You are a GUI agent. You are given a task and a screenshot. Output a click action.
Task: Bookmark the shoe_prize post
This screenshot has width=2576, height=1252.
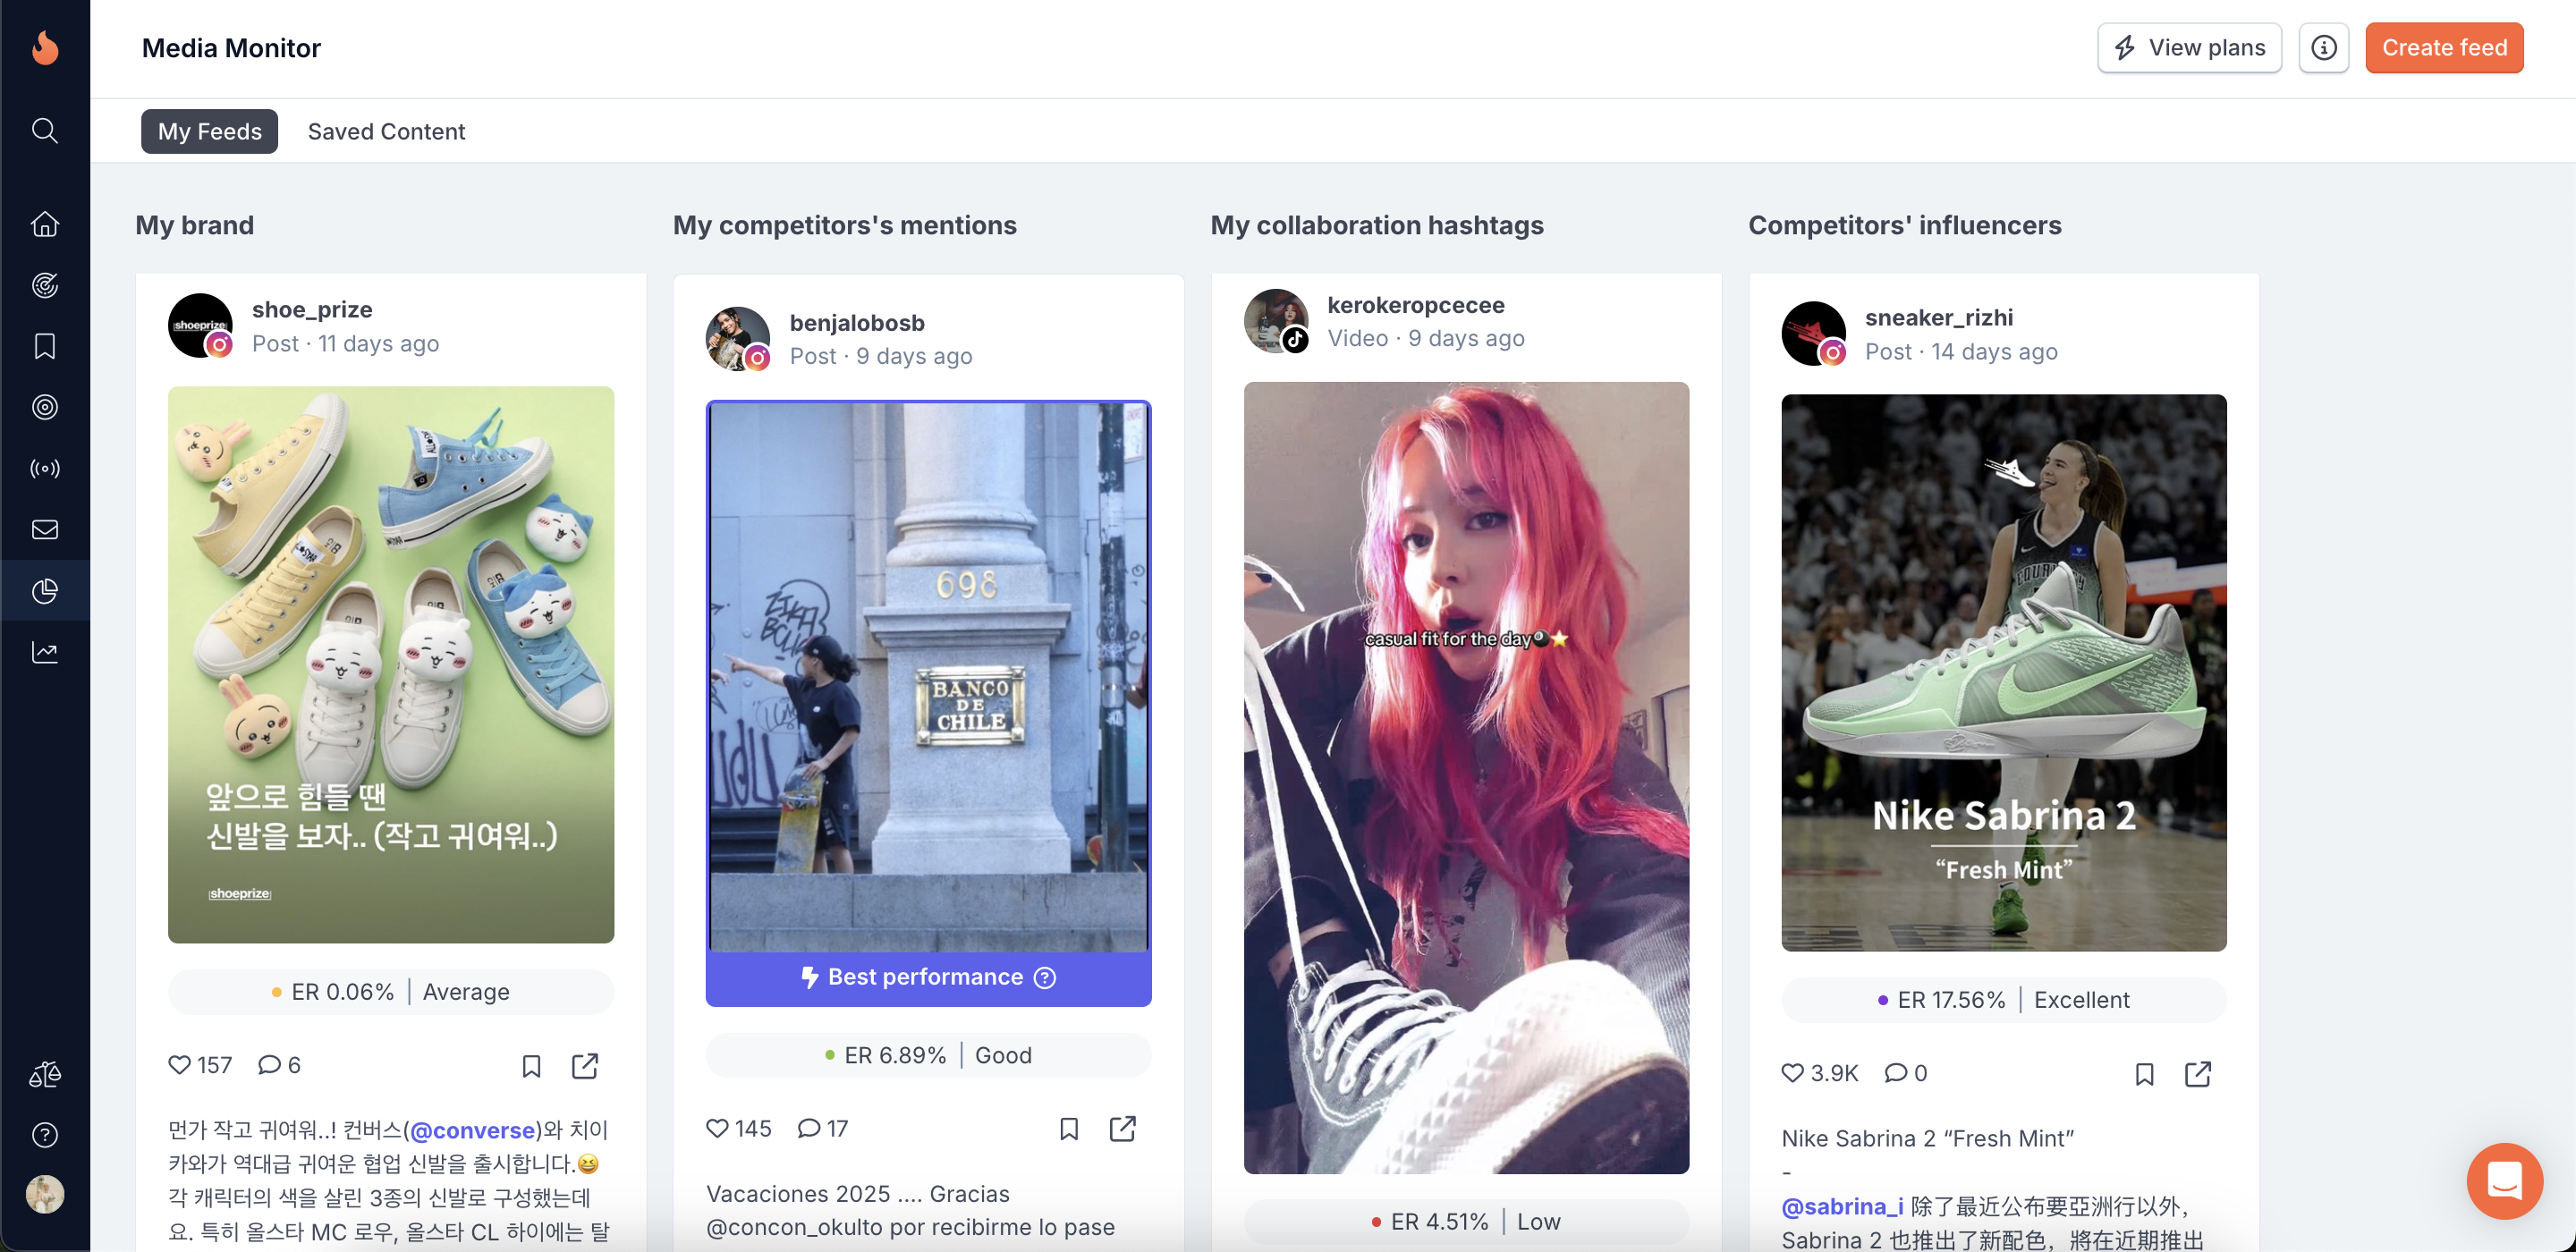531,1066
